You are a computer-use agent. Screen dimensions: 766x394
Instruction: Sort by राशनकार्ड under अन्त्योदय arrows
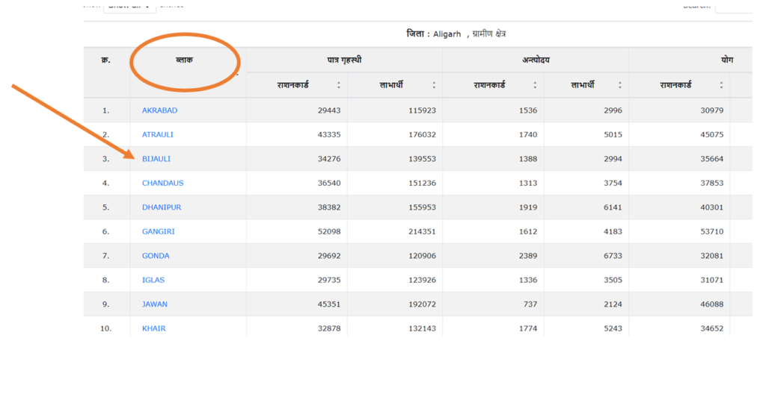(x=535, y=85)
